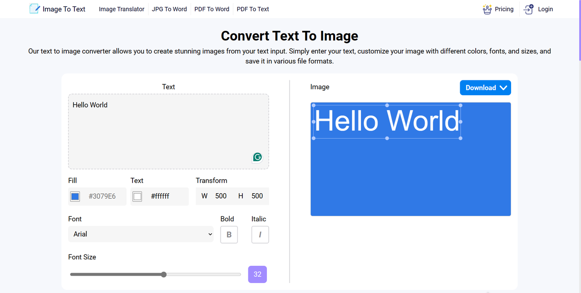This screenshot has width=581, height=293.
Task: Open Image Translator menu item
Action: click(122, 9)
